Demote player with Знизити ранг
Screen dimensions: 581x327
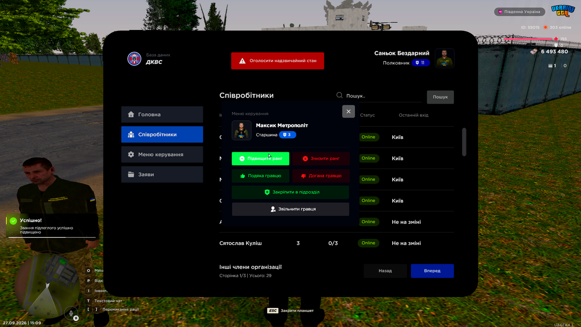point(321,159)
